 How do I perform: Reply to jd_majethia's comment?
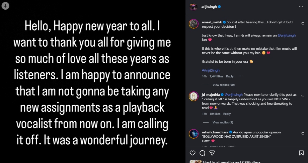coord(227,114)
